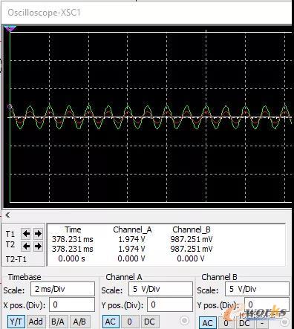The height and width of the screenshot is (329, 294).
Task: Switch Channel A to AC coupling
Action: (111, 322)
